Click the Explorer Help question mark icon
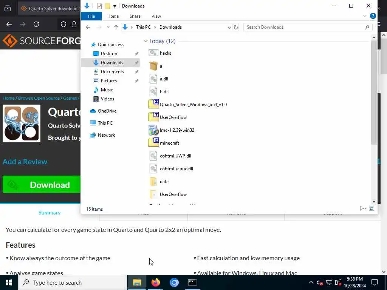 (x=373, y=16)
